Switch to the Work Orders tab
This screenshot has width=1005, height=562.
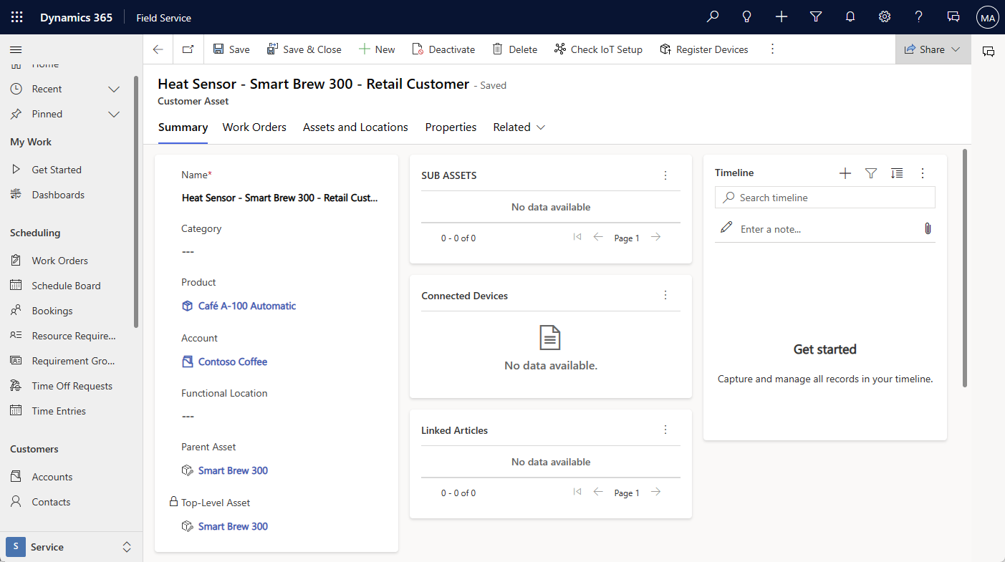[254, 127]
